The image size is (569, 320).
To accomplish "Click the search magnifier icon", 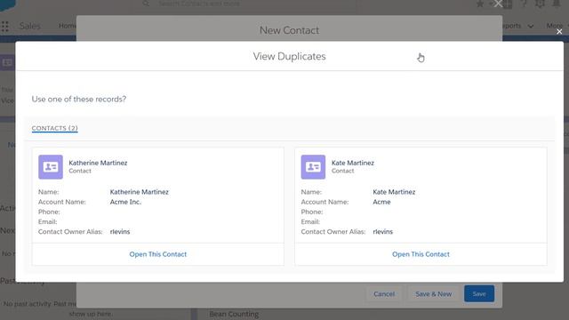I will tap(146, 4).
